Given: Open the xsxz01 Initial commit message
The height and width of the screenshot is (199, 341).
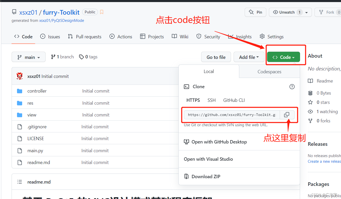Looking at the screenshot, I should point(55,76).
